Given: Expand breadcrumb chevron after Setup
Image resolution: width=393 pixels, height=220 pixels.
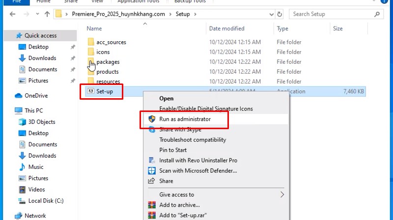Looking at the screenshot, I should click(x=195, y=14).
